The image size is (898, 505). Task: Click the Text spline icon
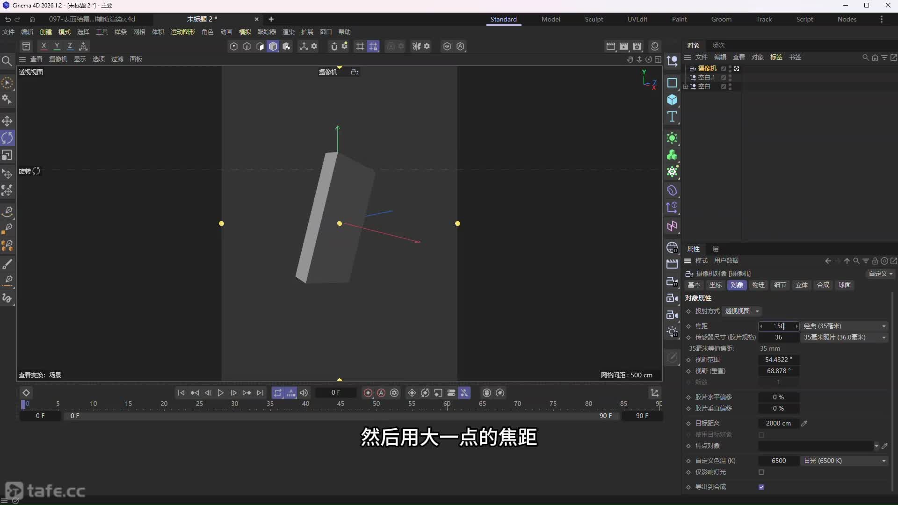(672, 117)
